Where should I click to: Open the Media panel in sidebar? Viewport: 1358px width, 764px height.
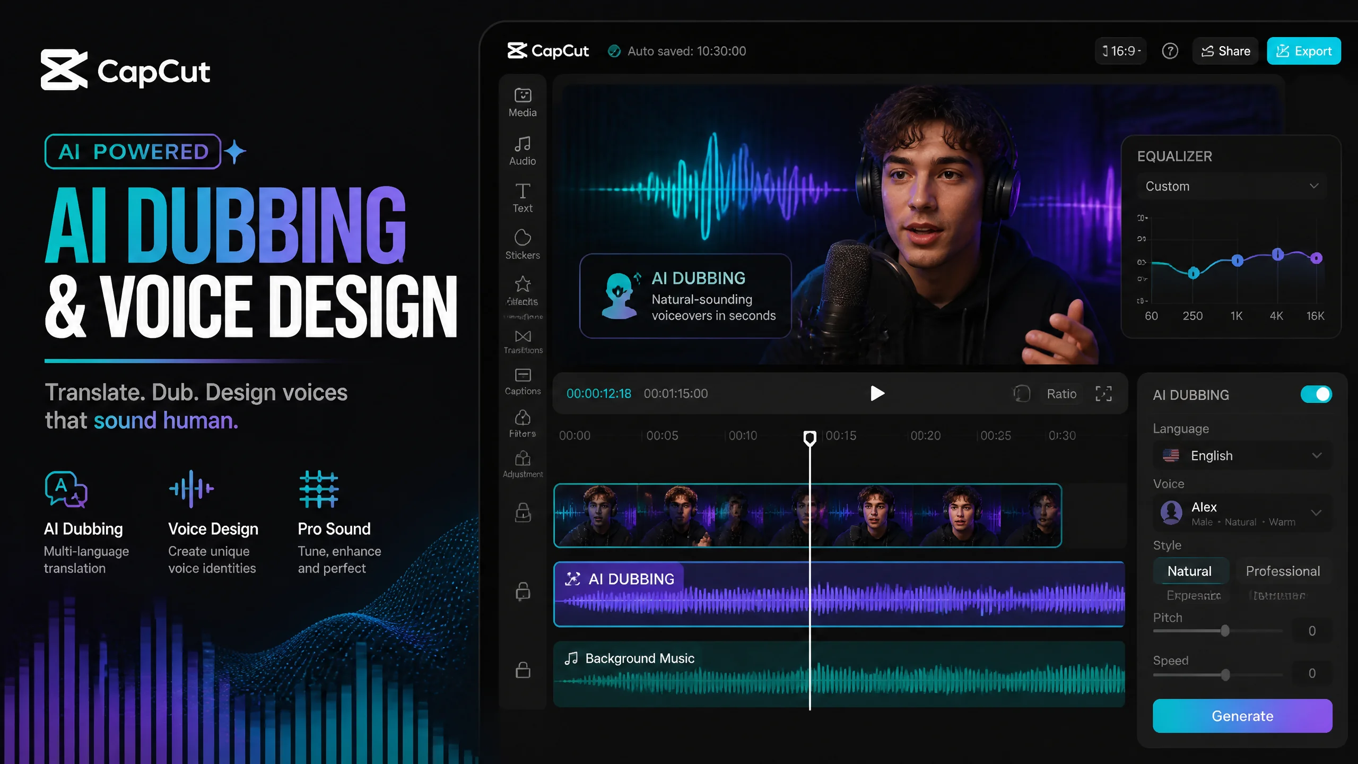(523, 102)
